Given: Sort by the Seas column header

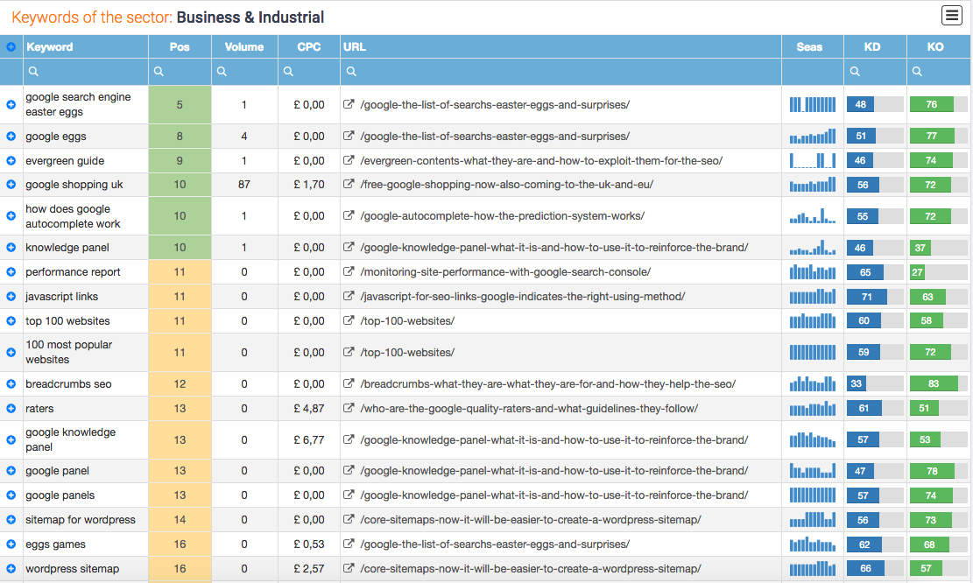Looking at the screenshot, I should coord(812,47).
